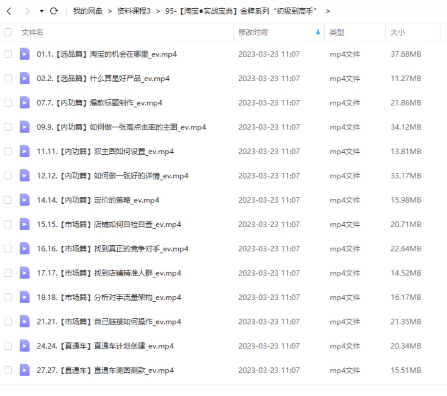The width and height of the screenshot is (447, 396).
Task: Click the video icon of 02.2 什么算是好产品
Action: 24,78
